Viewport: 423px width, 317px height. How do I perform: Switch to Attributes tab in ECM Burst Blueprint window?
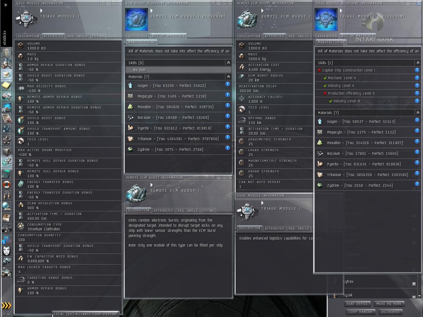138,36
